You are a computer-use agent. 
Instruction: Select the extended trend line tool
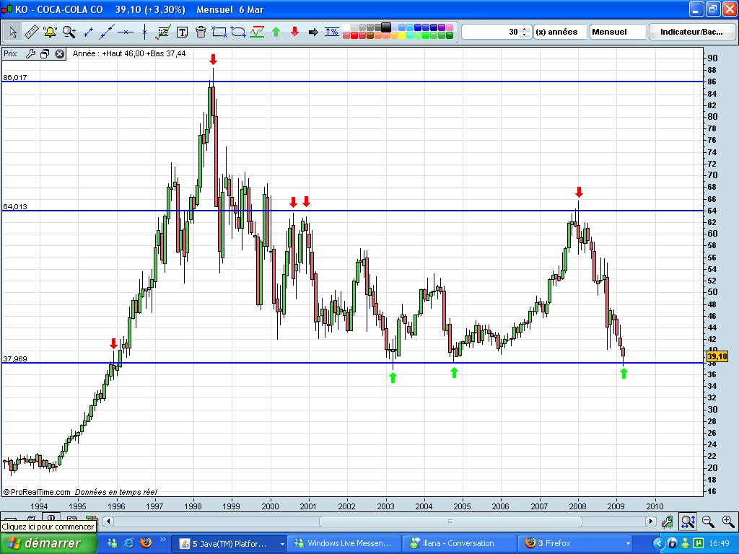click(107, 32)
